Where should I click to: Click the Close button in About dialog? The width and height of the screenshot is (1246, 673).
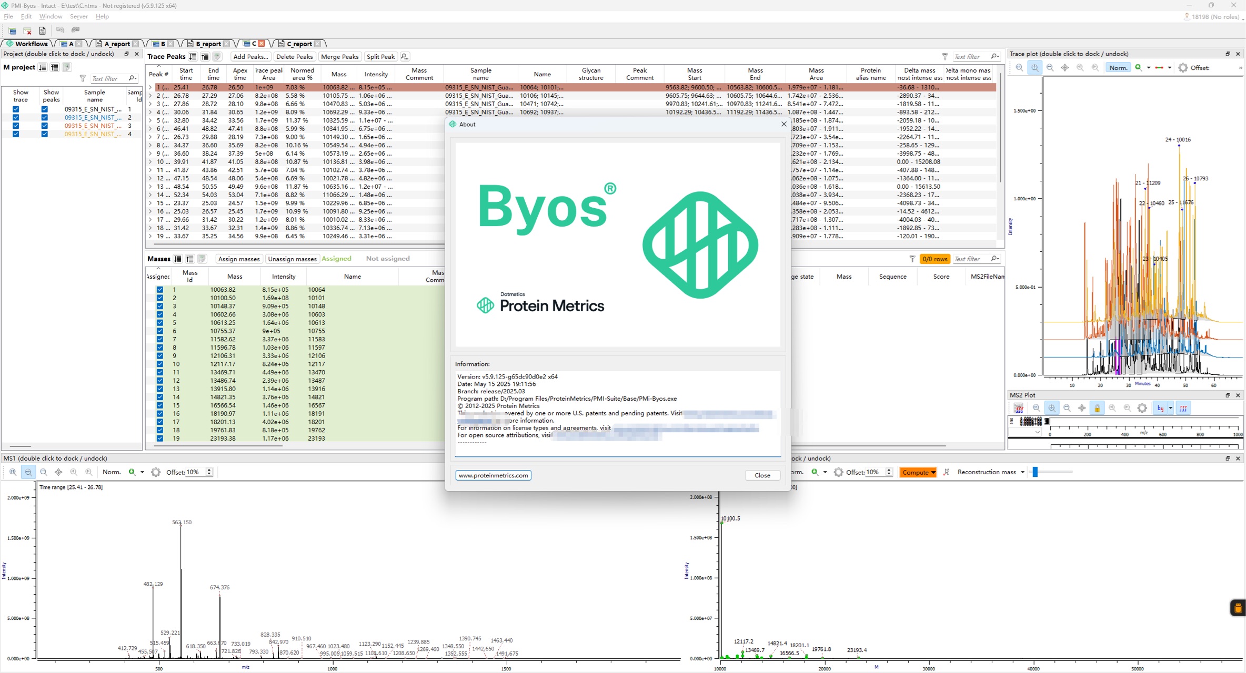click(762, 475)
